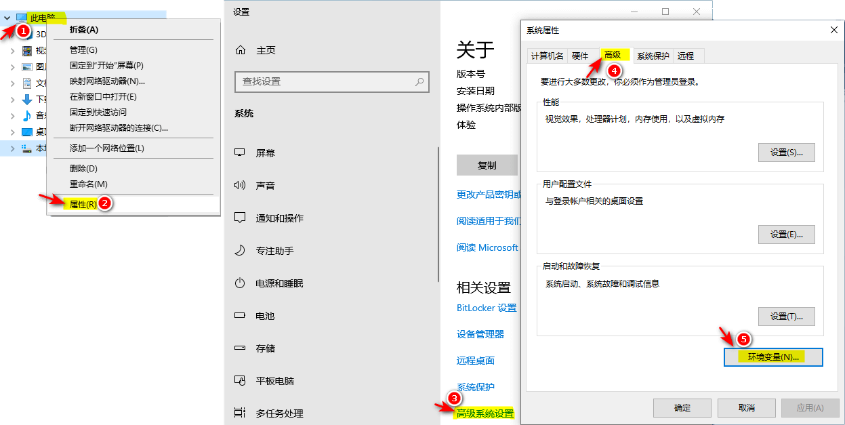845x425 pixels.
Task: Expand the Downloads folder chevron
Action: tap(12, 100)
